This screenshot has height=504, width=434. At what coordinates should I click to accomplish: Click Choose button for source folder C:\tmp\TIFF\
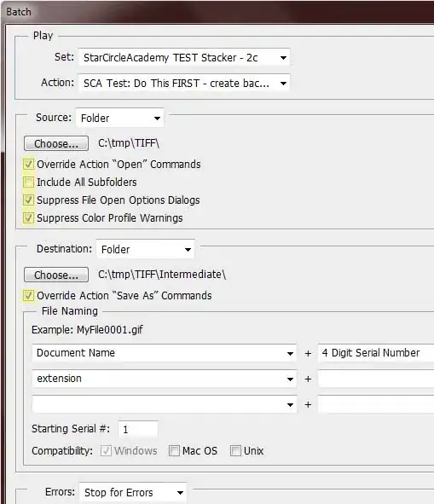(x=56, y=143)
